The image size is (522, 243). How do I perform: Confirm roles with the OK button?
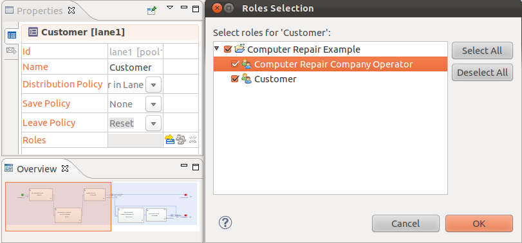pyautogui.click(x=479, y=223)
